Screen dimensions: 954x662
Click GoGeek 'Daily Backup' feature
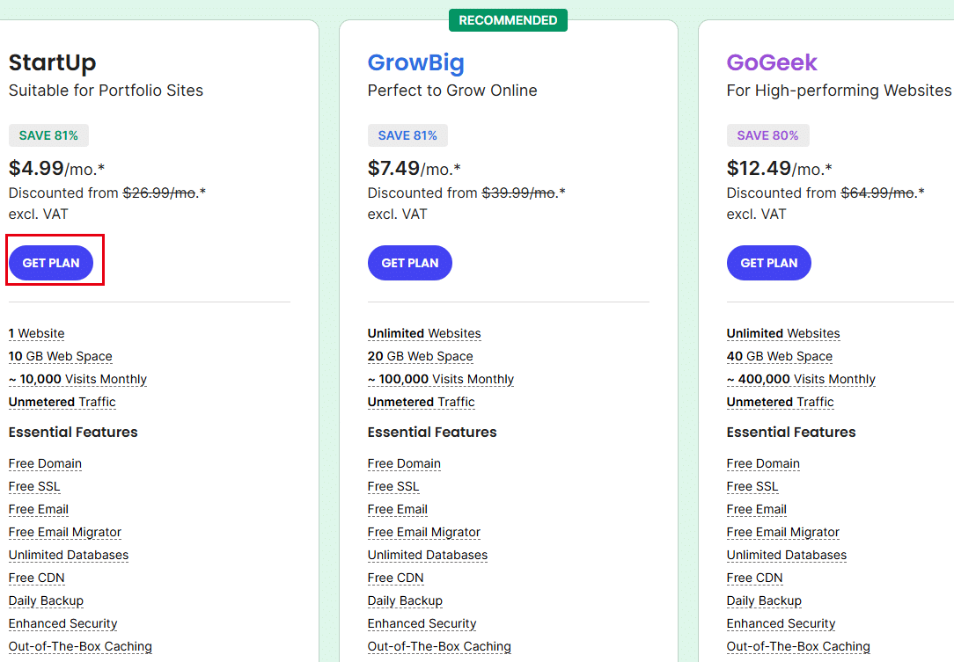(764, 600)
